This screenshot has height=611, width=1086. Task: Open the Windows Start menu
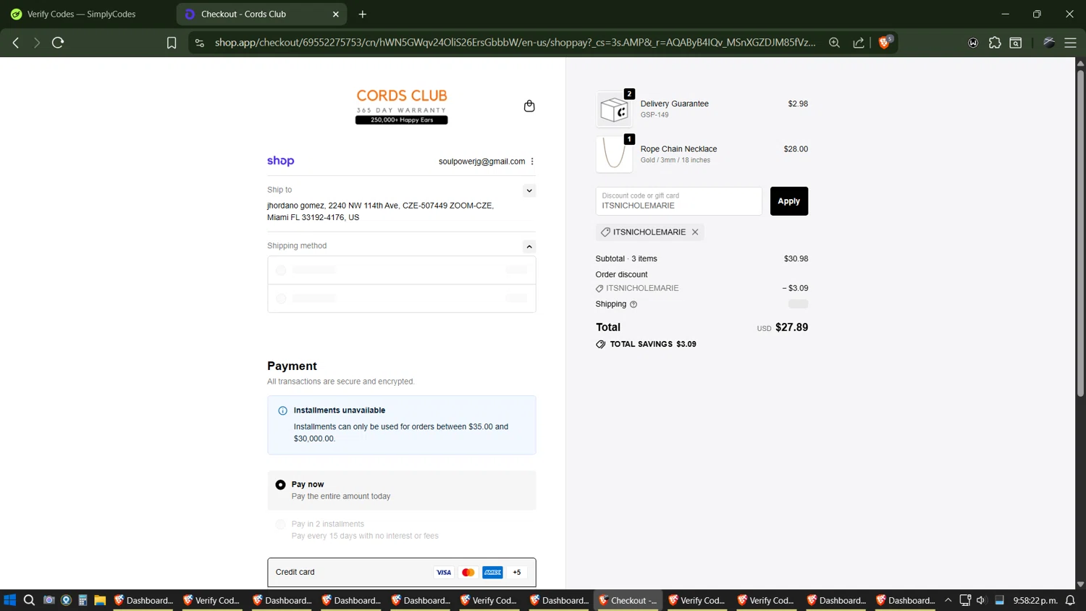click(x=10, y=600)
